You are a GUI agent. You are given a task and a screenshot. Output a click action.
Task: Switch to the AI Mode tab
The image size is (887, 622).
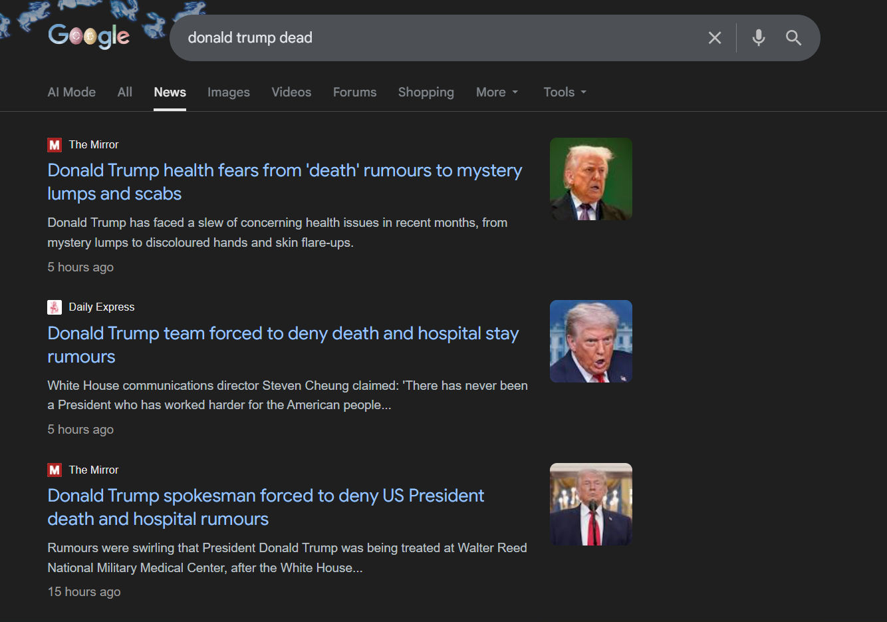coord(71,92)
